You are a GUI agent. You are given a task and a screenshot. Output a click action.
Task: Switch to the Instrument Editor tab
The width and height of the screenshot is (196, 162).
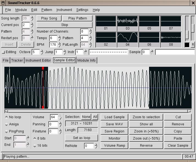tap(38, 60)
